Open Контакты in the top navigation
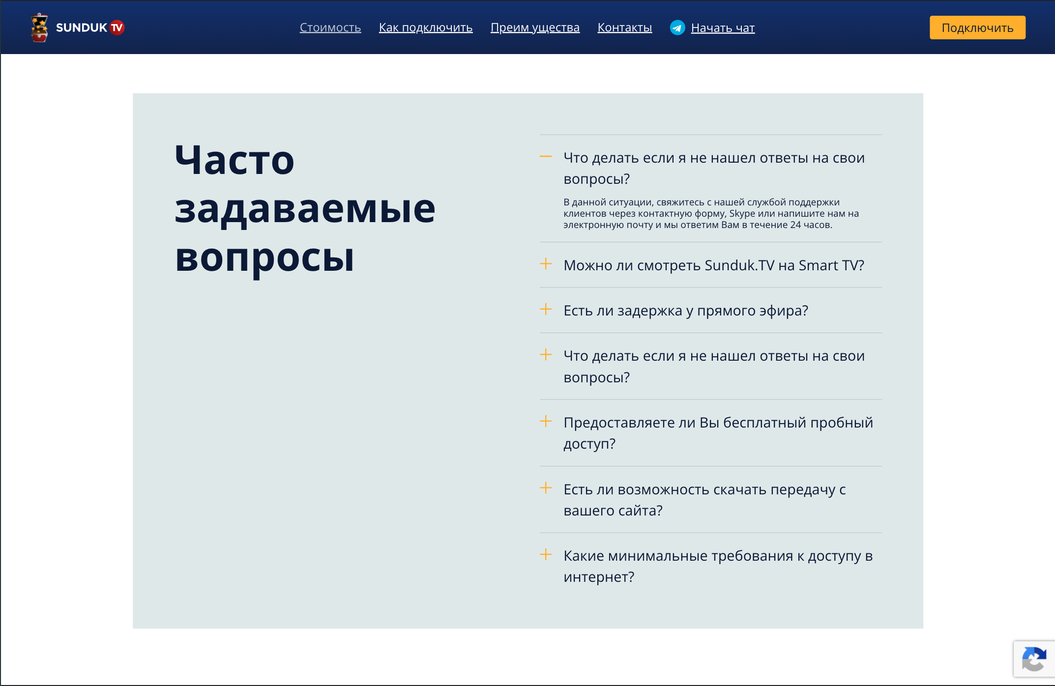Image resolution: width=1055 pixels, height=686 pixels. [625, 28]
